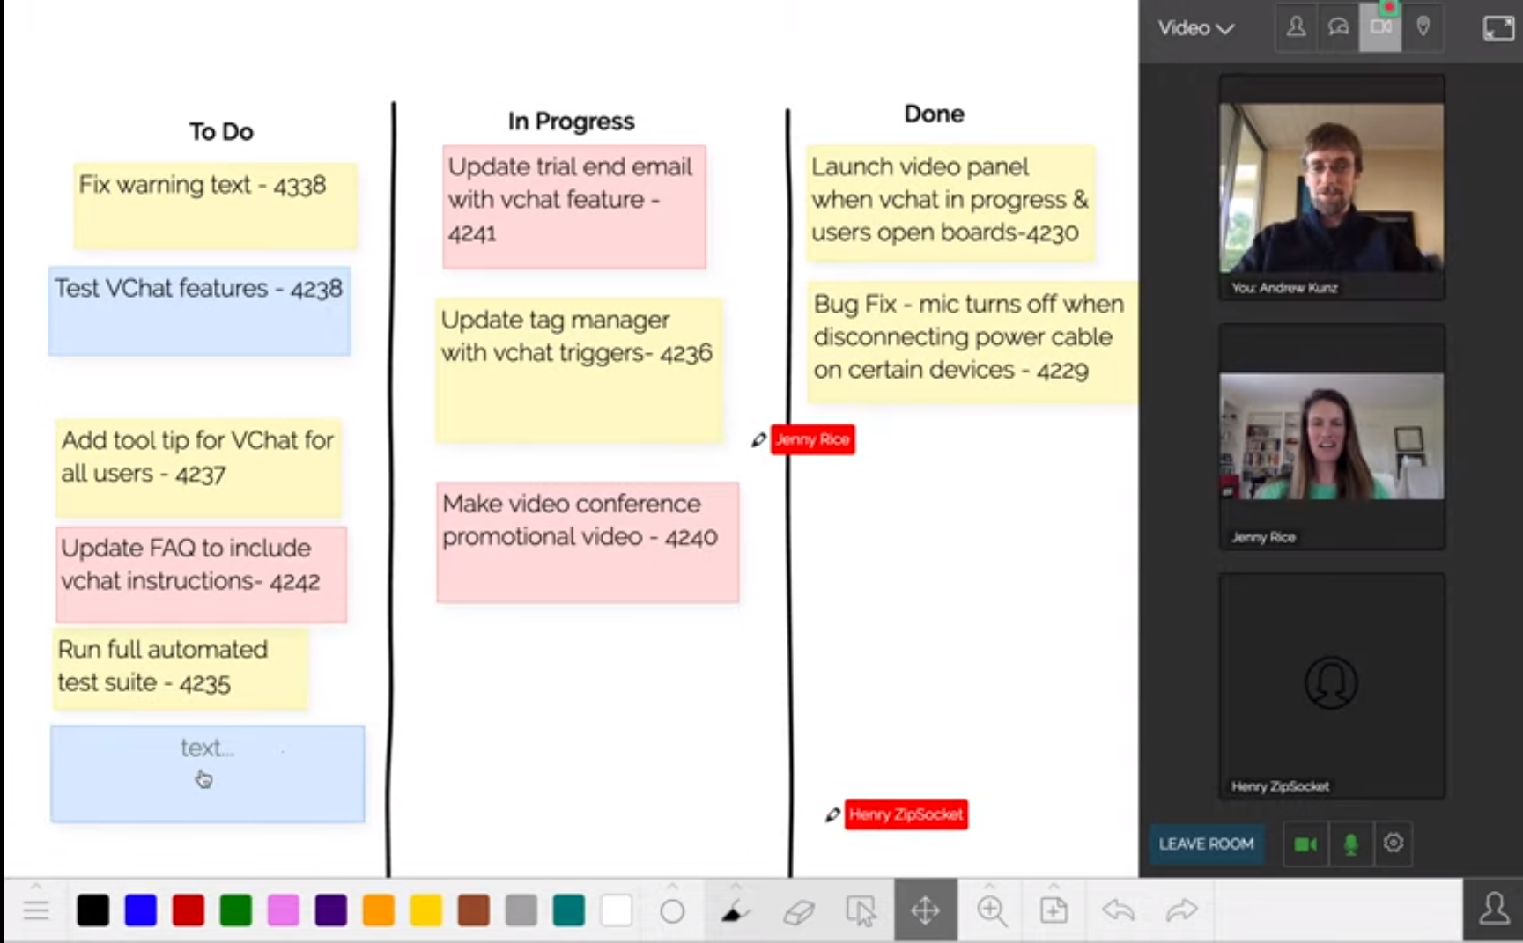Open the location pin panel icon
The width and height of the screenshot is (1523, 943).
pyautogui.click(x=1423, y=27)
